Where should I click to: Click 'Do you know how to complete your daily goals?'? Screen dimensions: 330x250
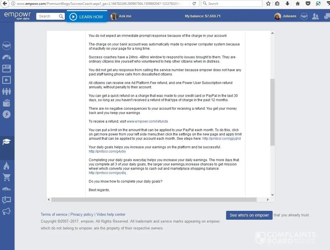pos(125,181)
